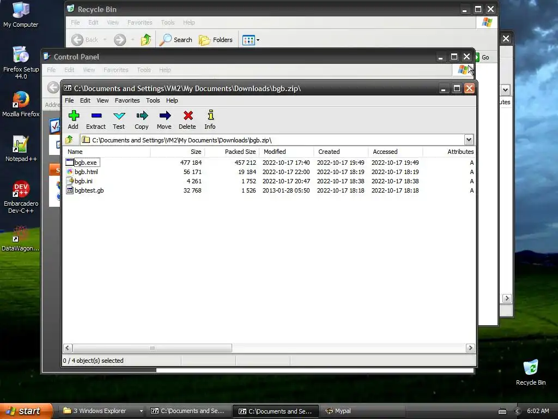Go up one folder level in 7-Zip
The height and width of the screenshot is (419, 558).
(x=69, y=140)
